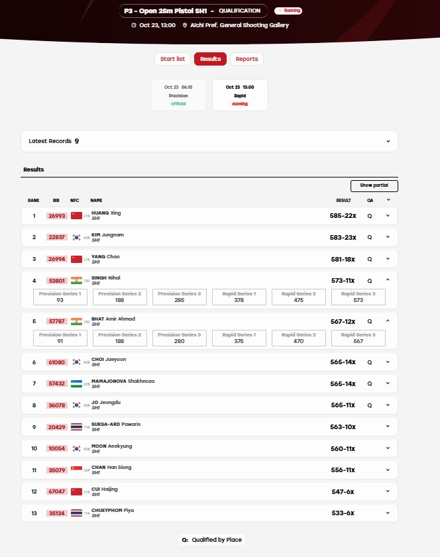Click China flag beside YANG Chao
The width and height of the screenshot is (440, 557).
(76, 259)
